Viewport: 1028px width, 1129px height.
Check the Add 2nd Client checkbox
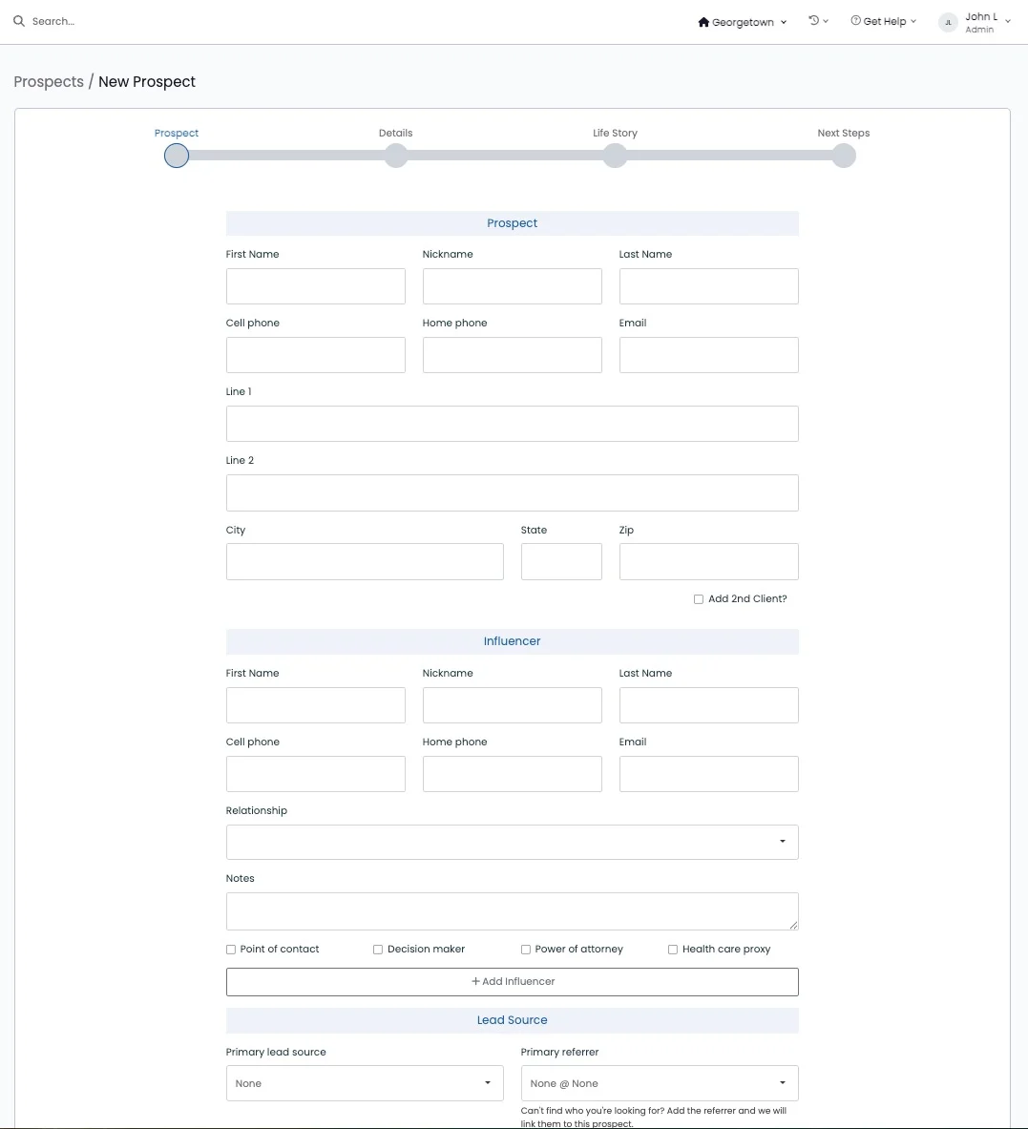[699, 599]
